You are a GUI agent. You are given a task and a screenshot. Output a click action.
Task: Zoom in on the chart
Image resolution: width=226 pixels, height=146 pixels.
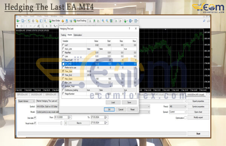click(x=103, y=21)
